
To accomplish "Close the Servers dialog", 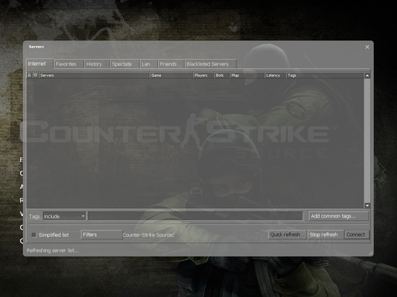I will [367, 47].
